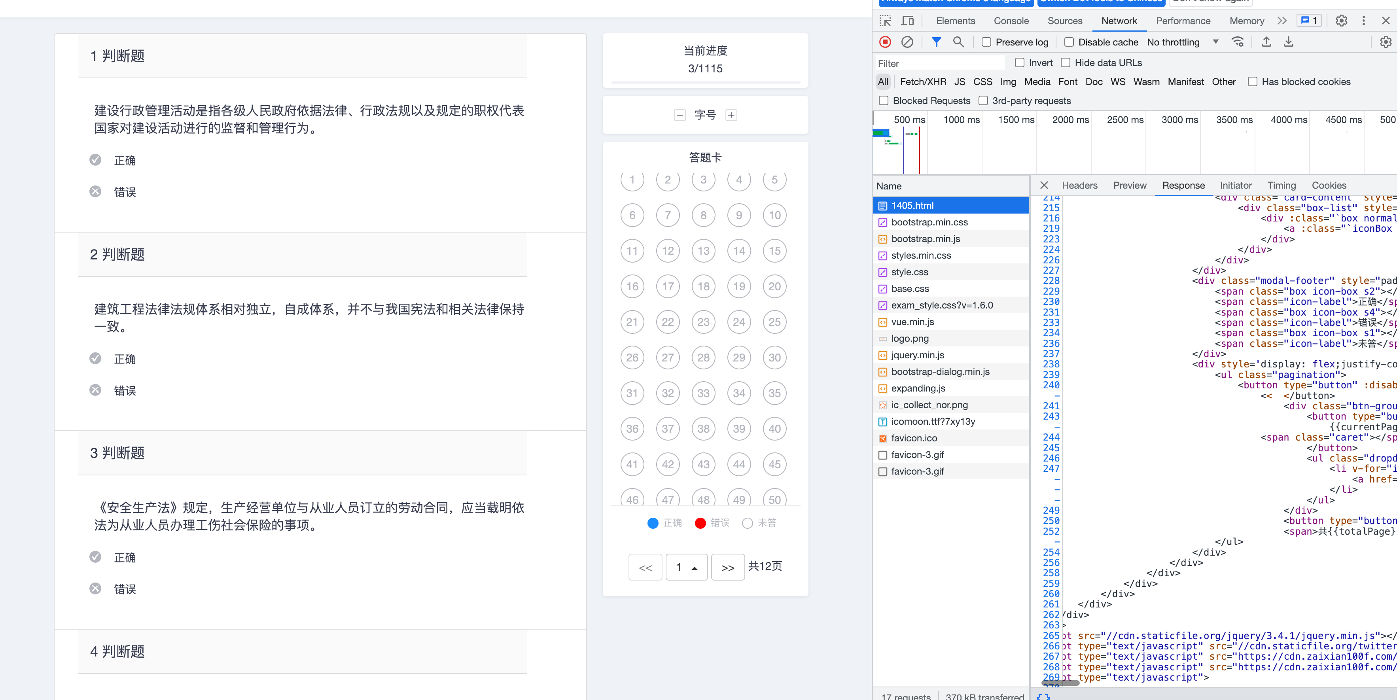The width and height of the screenshot is (1397, 700).
Task: Toggle Has blocked cookies checkbox
Action: click(x=1252, y=81)
